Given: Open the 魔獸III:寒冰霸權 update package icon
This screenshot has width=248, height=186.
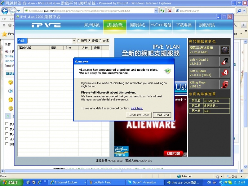Looking at the screenshot, I should pyautogui.click(x=225, y=50).
